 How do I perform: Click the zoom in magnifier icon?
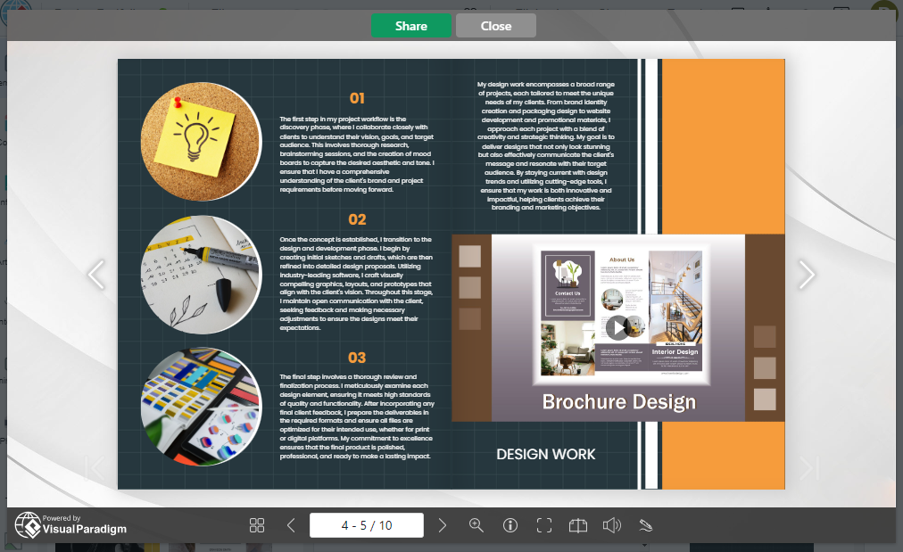pos(476,525)
